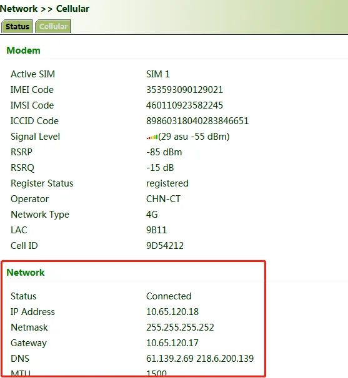The width and height of the screenshot is (348, 378).
Task: Click the signal strength bars icon
Action: [152, 137]
